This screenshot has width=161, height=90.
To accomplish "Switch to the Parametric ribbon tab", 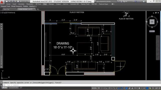I will pos(30,4).
